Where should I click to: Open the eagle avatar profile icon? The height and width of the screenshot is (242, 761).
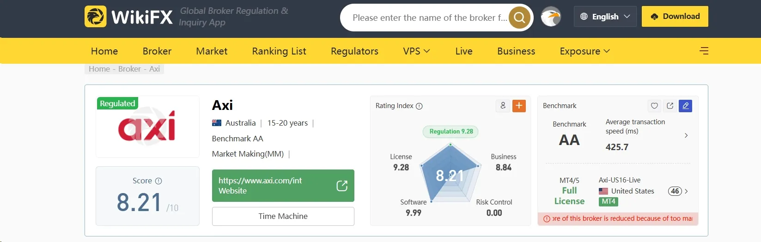(x=551, y=17)
